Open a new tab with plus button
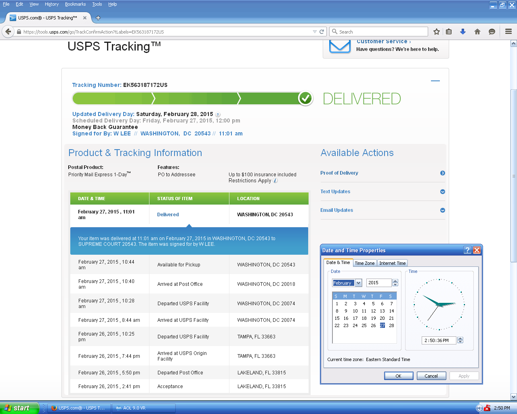 click(98, 18)
